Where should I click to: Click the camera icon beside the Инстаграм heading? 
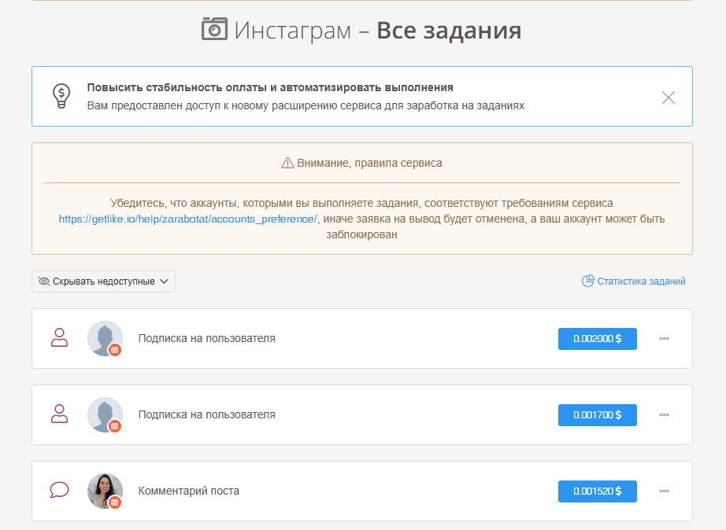pos(214,29)
